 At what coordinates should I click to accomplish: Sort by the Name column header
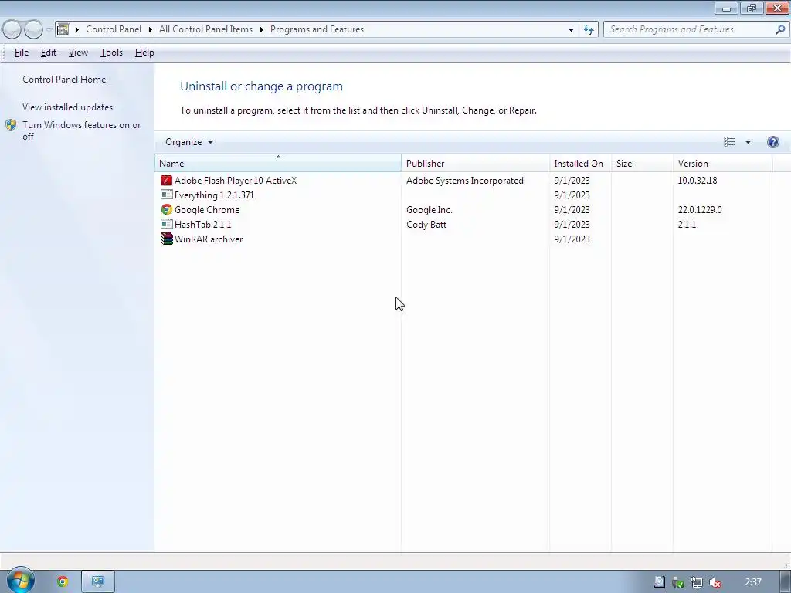coord(278,164)
